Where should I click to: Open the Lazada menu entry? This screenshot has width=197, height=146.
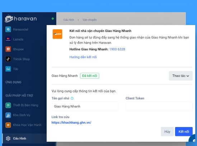click(x=18, y=39)
